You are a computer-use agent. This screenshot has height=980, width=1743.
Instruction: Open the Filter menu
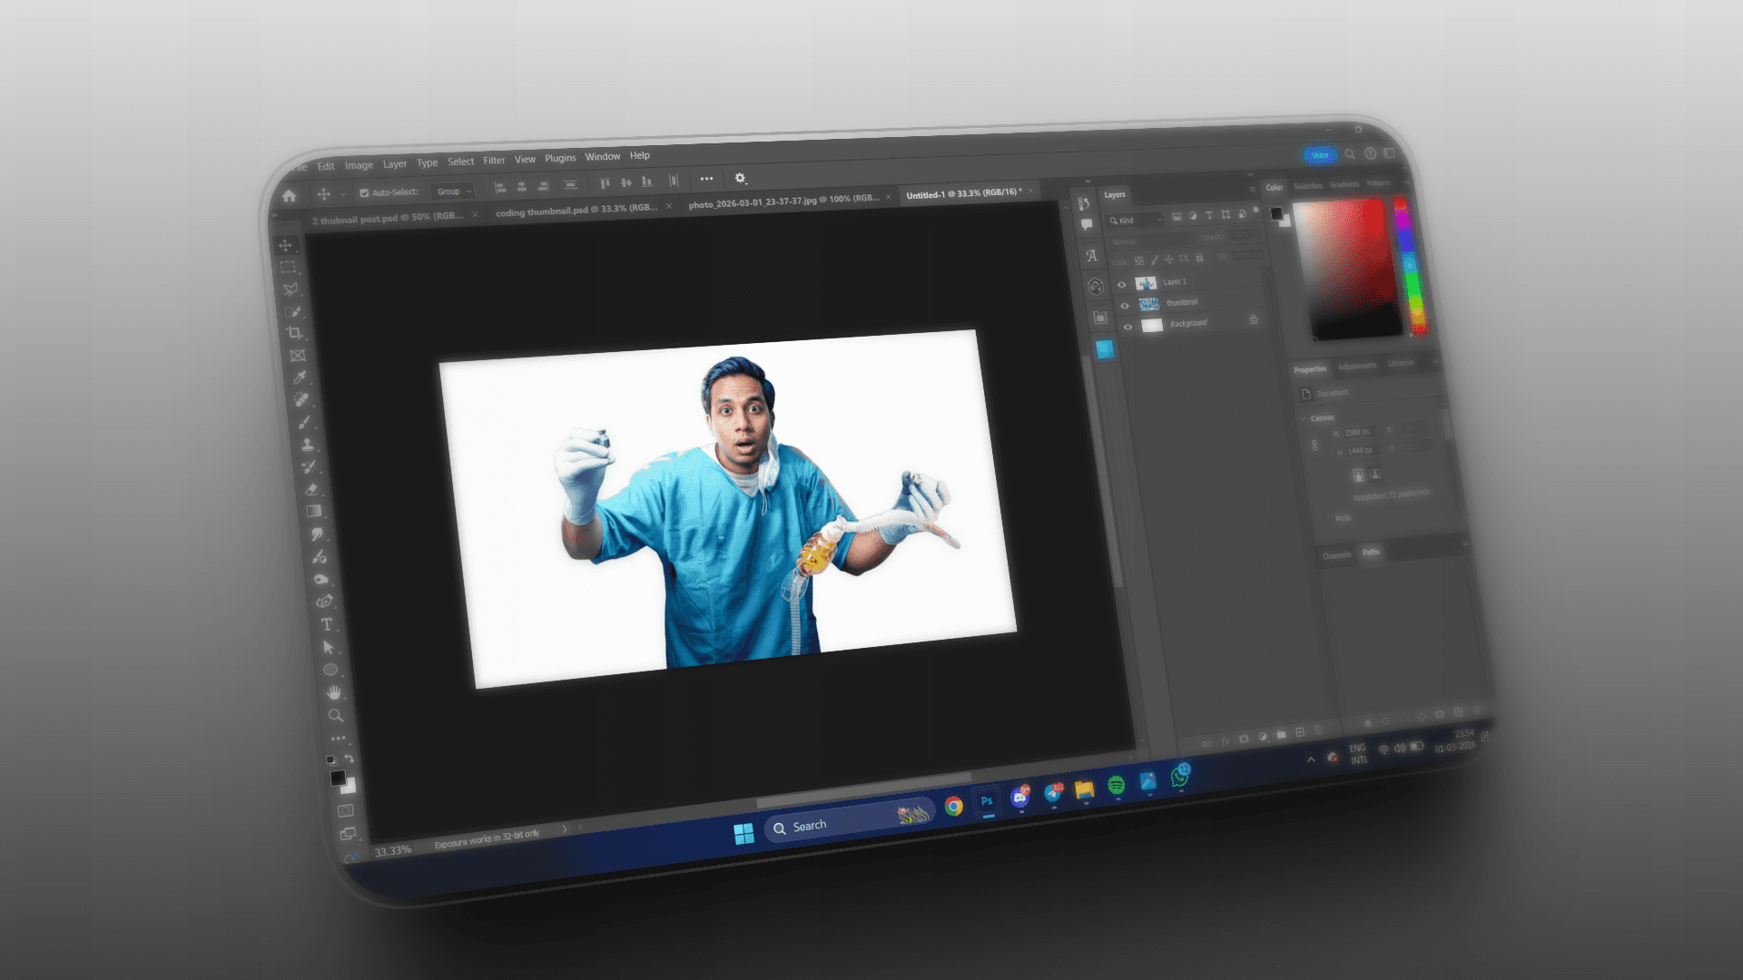(494, 161)
